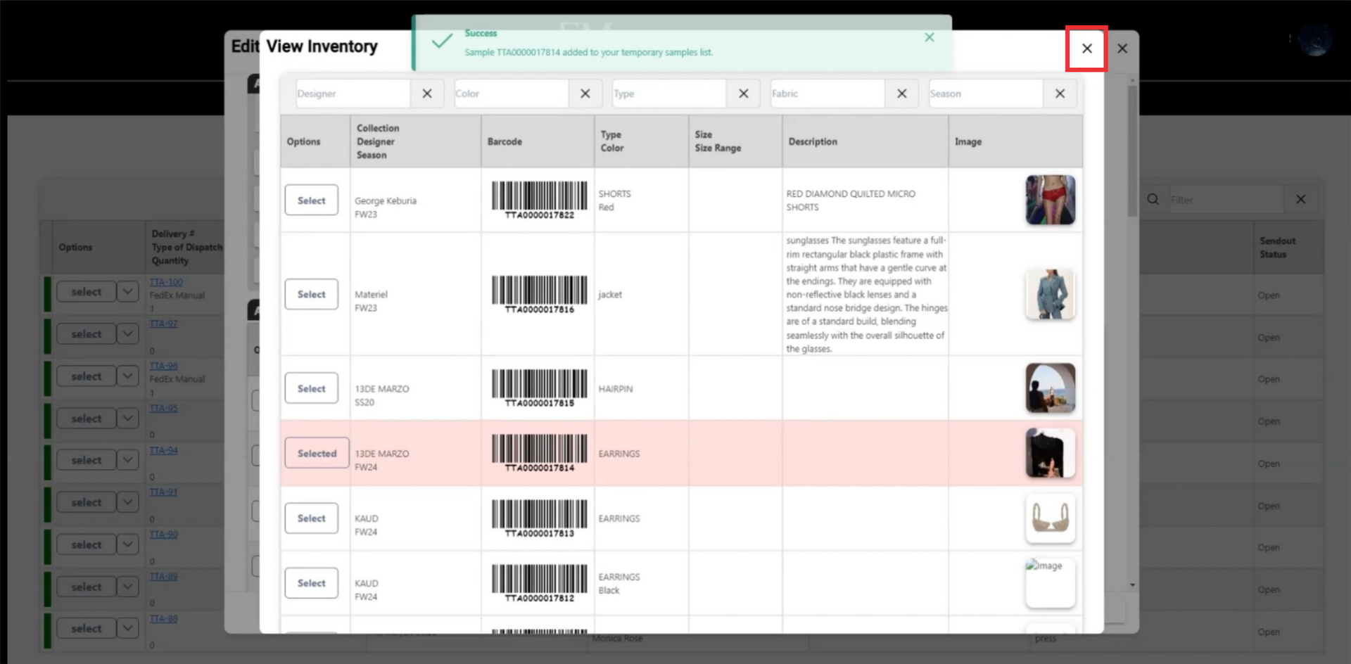View the hairpin sample thumbnail

point(1050,388)
